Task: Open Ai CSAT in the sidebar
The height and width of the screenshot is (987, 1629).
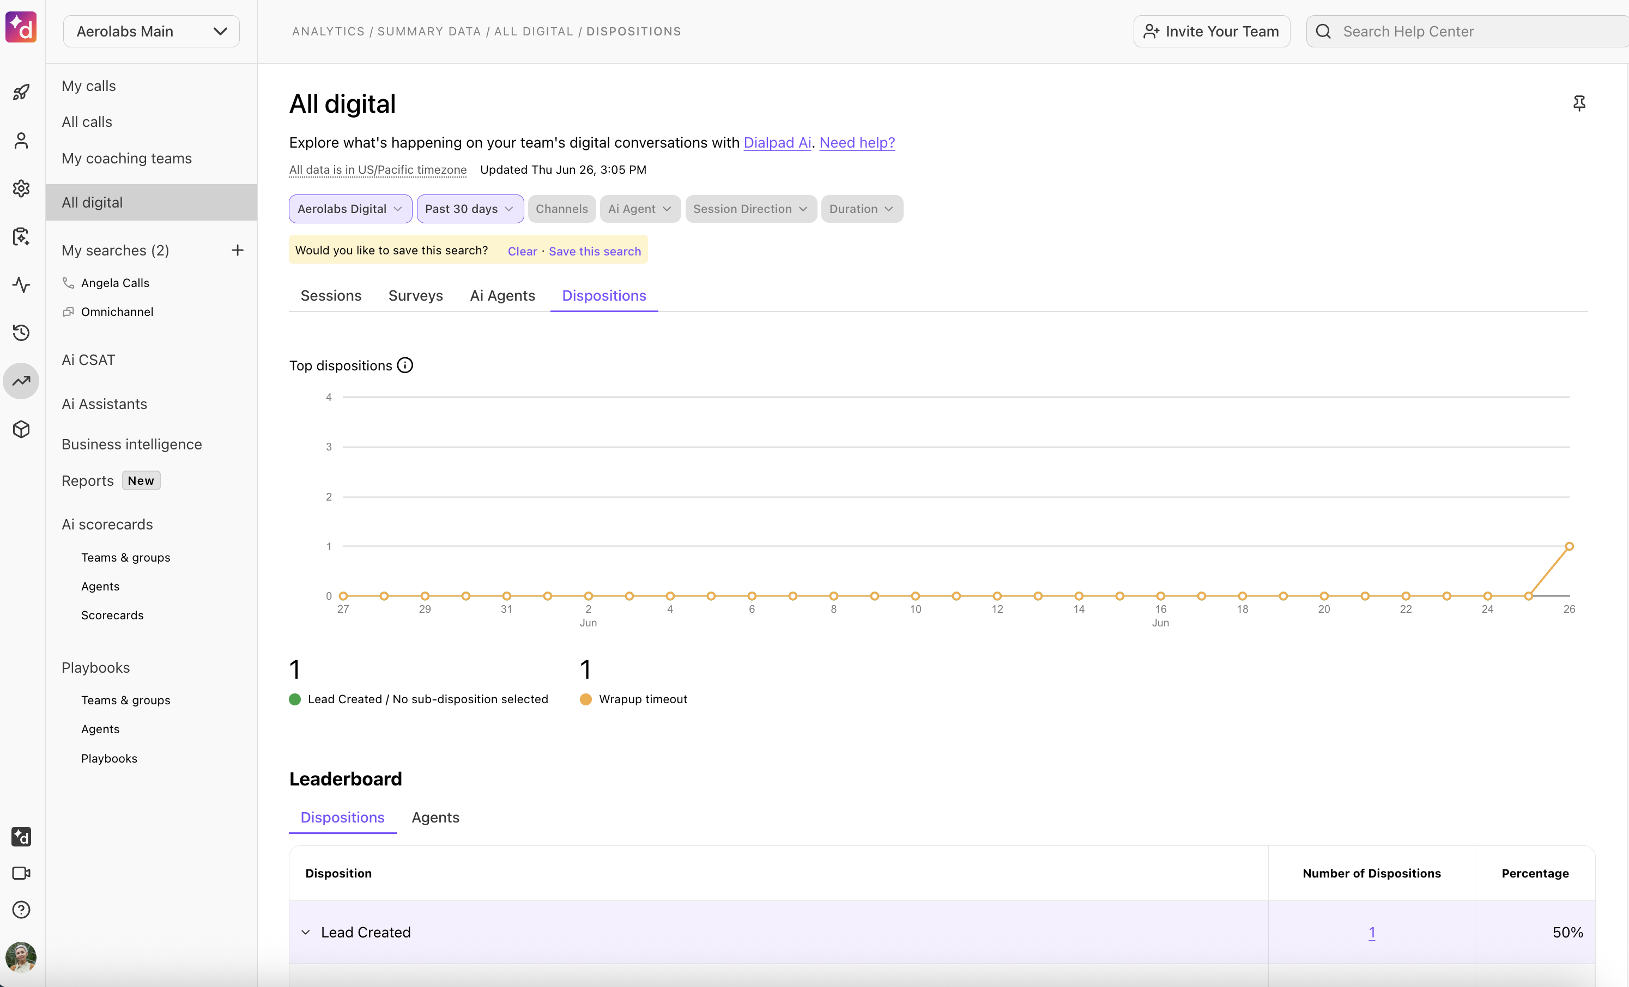Action: pyautogui.click(x=88, y=360)
